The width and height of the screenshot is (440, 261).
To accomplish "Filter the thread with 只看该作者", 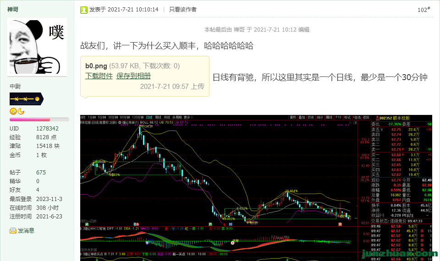I will click(x=183, y=10).
